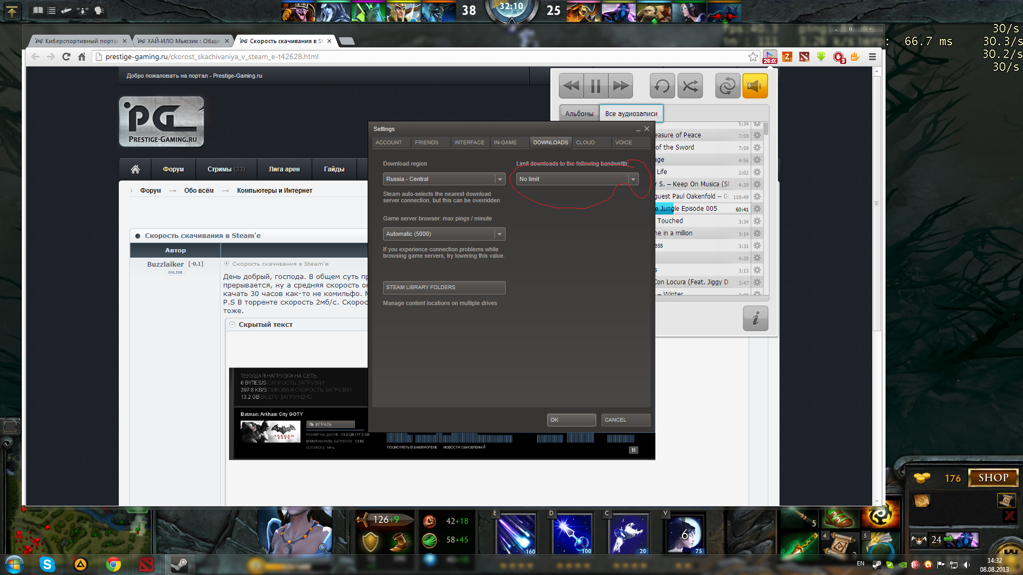Viewport: 1023px width, 575px height.
Task: Go back to the previous track
Action: [571, 86]
